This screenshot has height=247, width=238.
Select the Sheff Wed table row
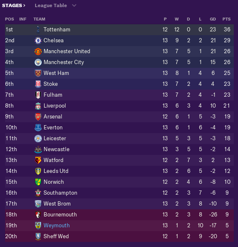point(119,236)
